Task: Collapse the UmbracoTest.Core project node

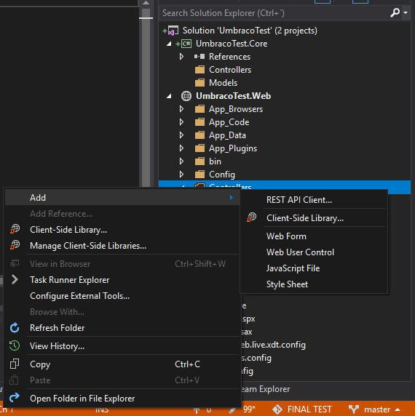Action: tap(169, 44)
